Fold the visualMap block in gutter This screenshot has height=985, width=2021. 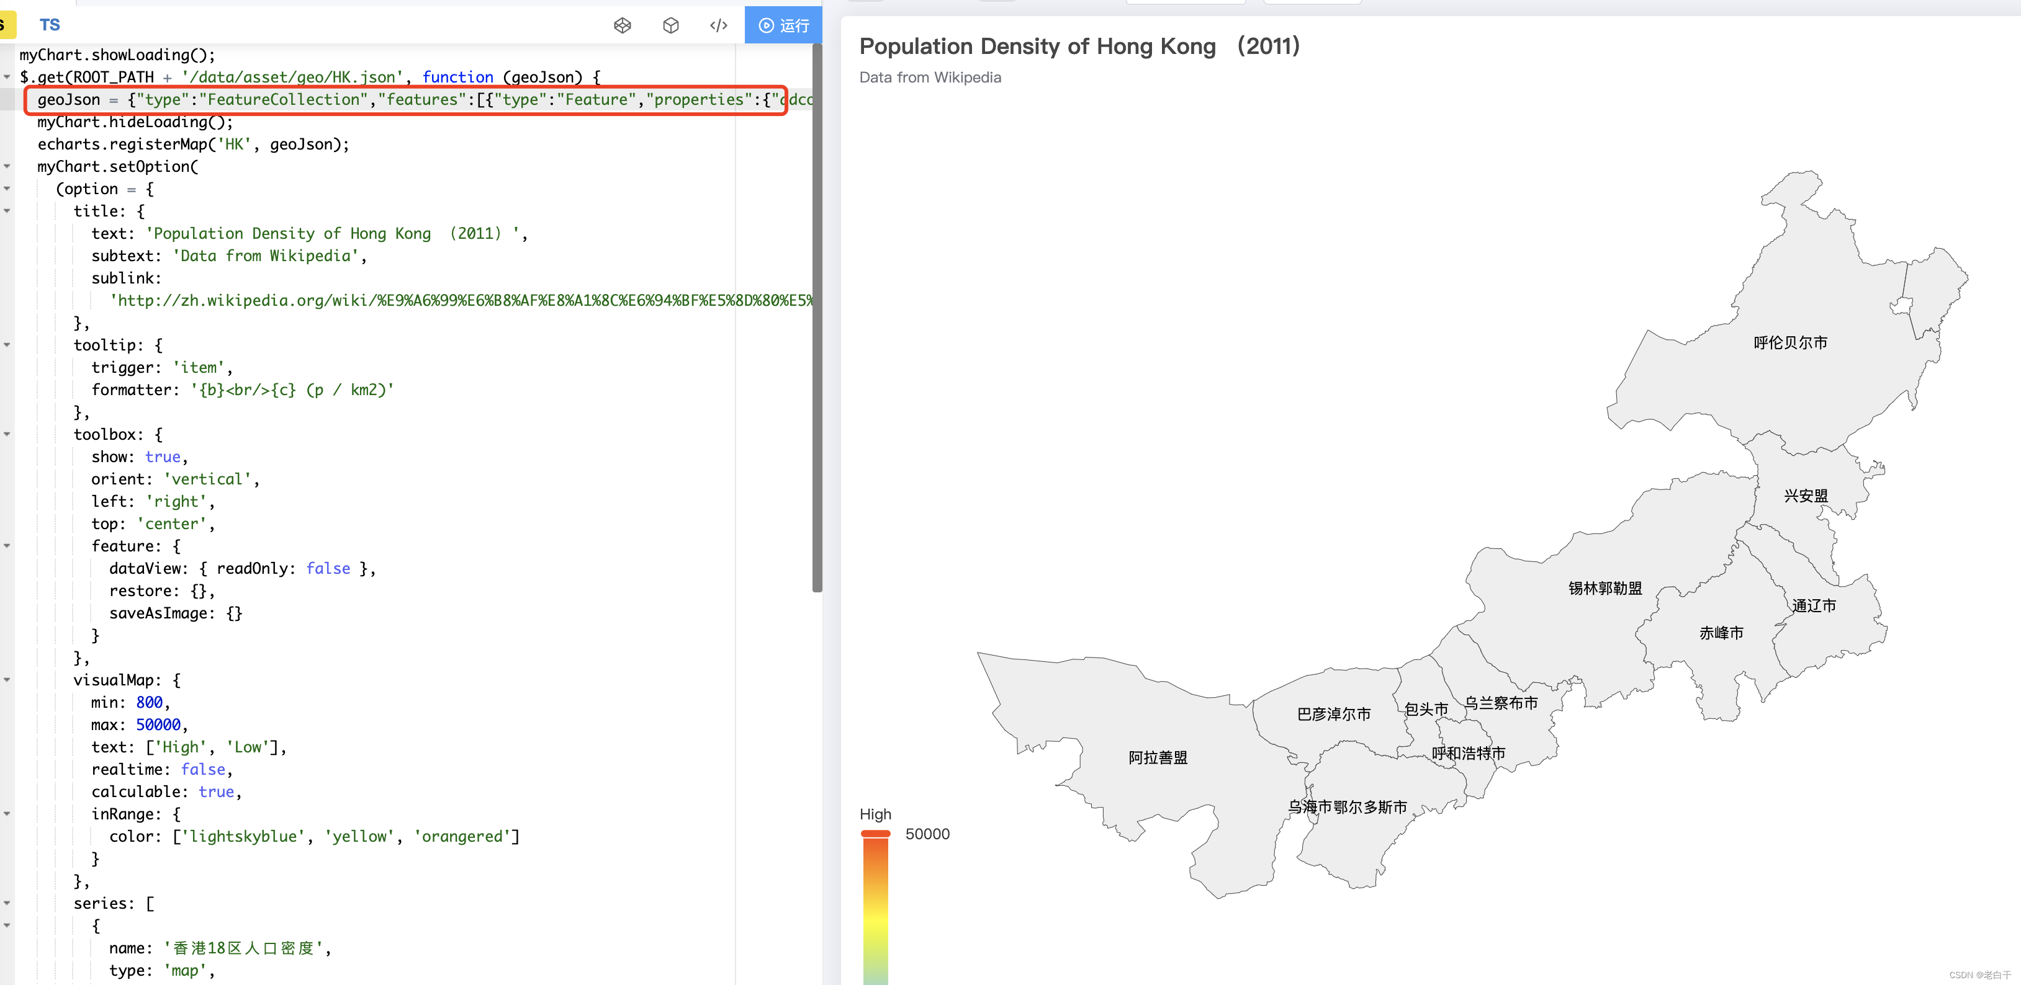click(x=7, y=680)
